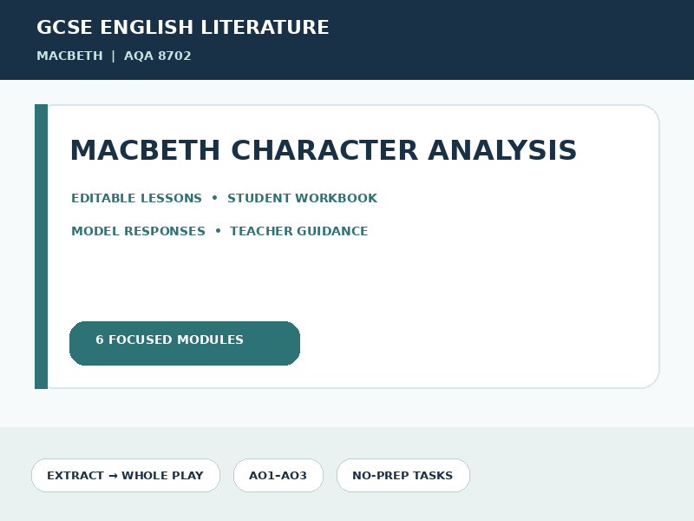Click the Student Workbook text
This screenshot has width=694, height=521.
(302, 198)
